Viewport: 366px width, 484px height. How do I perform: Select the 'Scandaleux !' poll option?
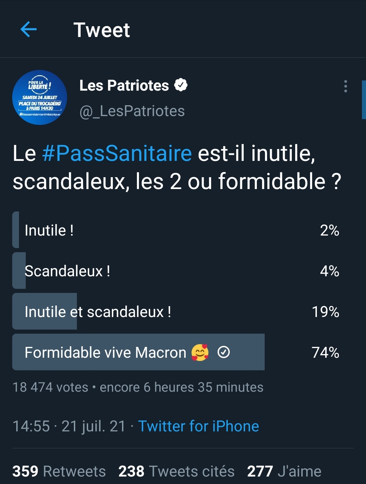click(x=176, y=271)
